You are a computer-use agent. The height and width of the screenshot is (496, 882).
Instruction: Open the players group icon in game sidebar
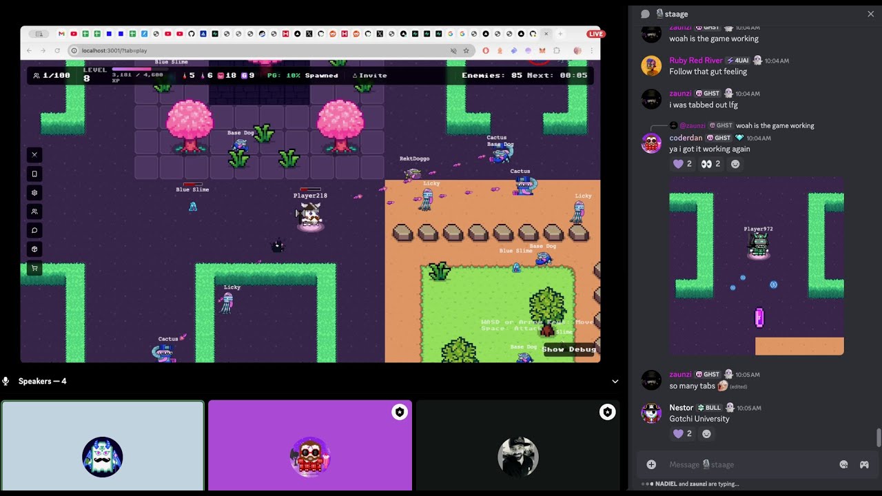34,211
